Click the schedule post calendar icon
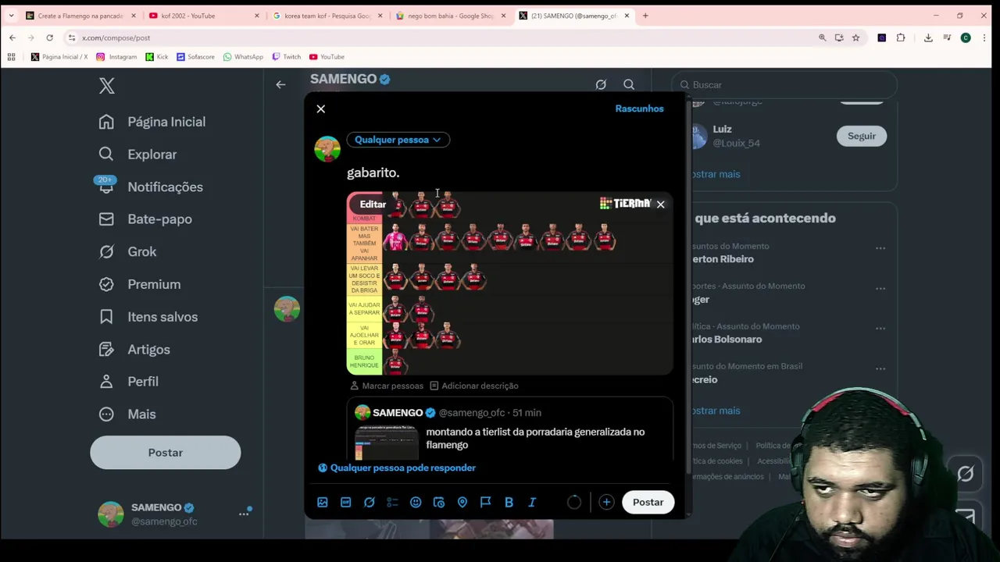The width and height of the screenshot is (1000, 562). pyautogui.click(x=439, y=502)
